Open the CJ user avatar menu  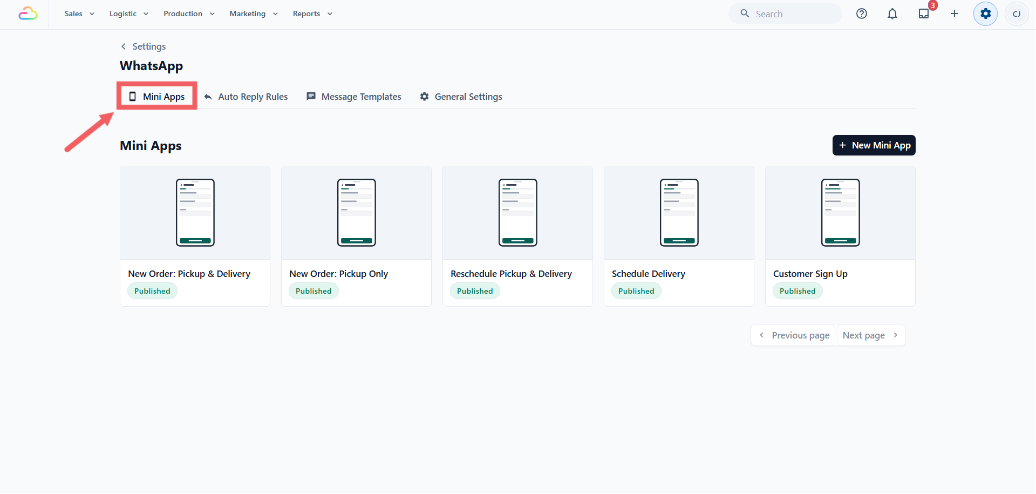(x=1017, y=13)
